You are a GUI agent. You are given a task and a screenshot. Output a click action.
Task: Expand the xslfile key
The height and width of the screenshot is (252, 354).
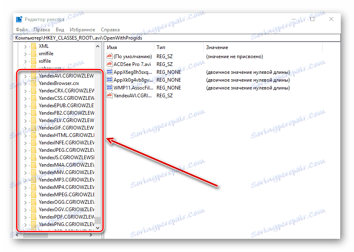point(25,61)
